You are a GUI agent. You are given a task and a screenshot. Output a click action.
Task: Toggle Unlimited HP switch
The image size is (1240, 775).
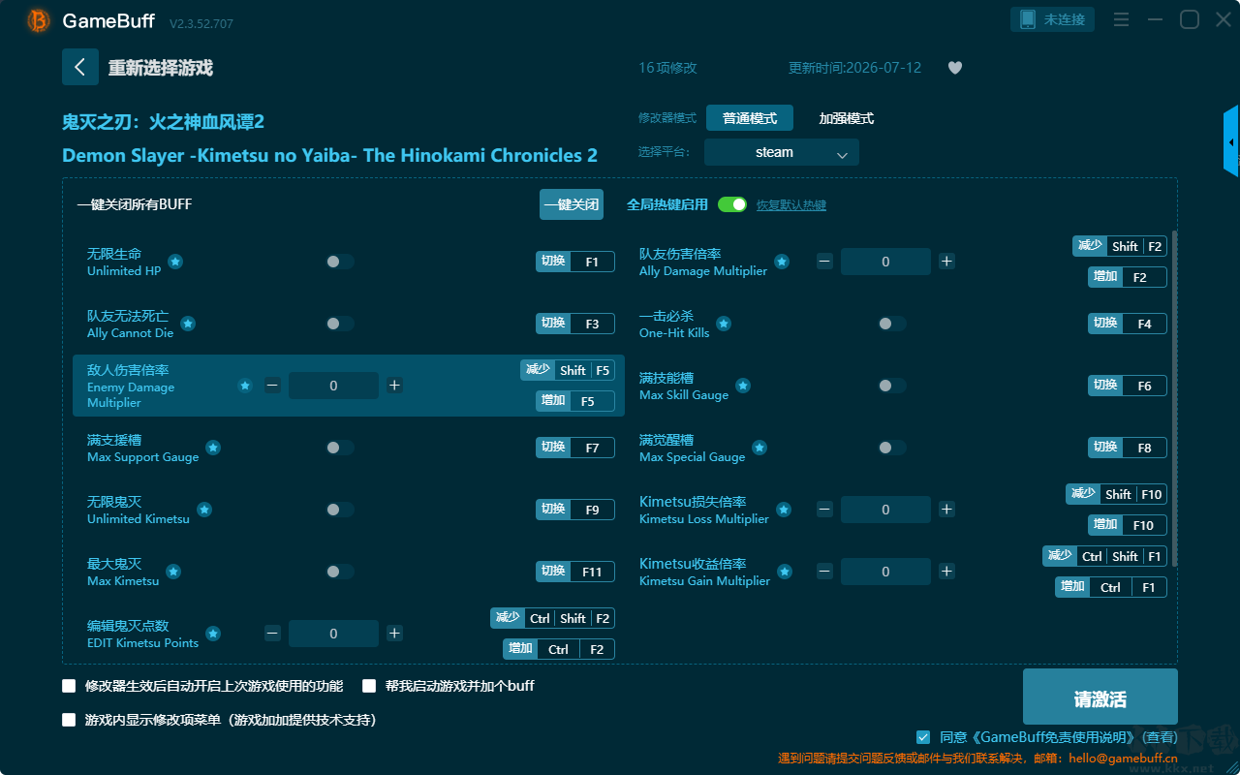(340, 262)
